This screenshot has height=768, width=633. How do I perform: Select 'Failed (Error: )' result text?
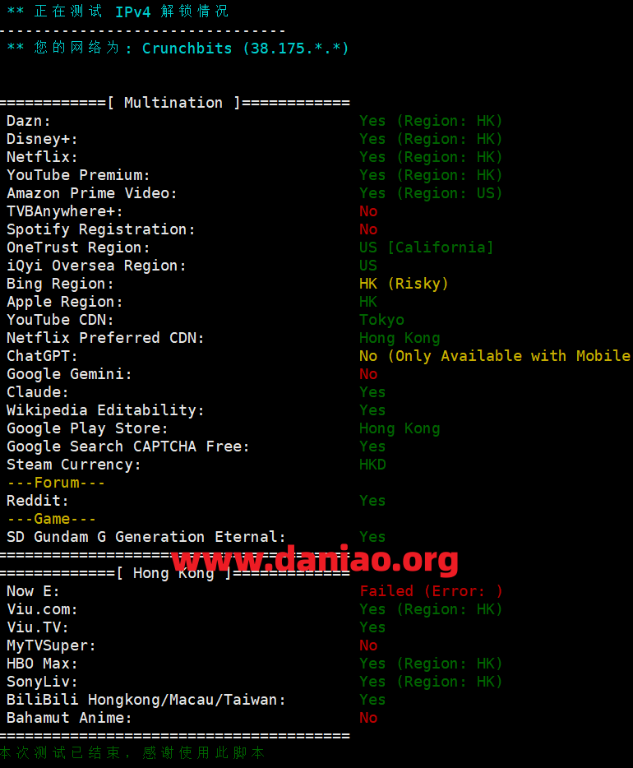431,591
